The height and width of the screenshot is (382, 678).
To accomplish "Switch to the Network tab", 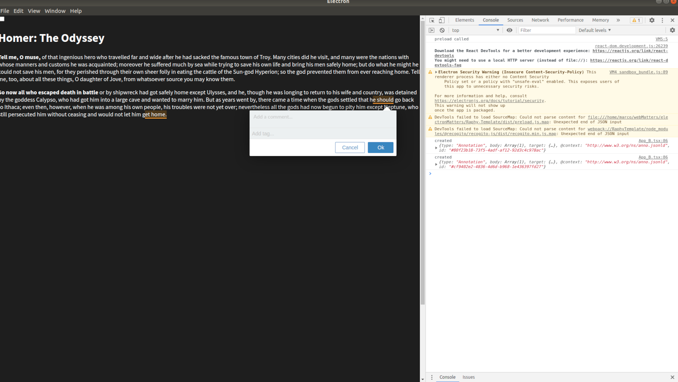I will click(540, 20).
